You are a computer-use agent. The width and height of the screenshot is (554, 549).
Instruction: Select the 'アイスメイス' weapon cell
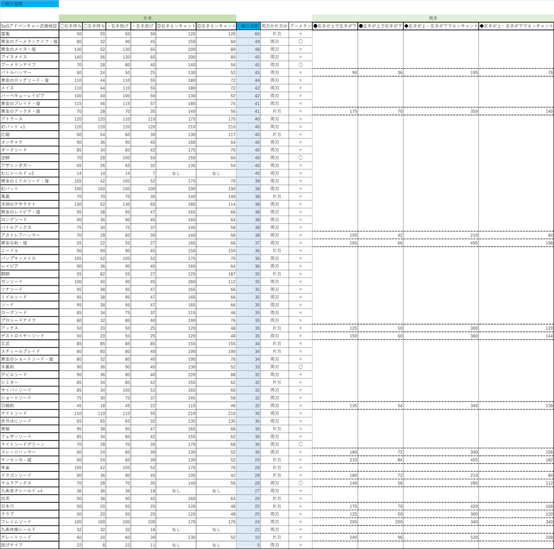(x=30, y=57)
